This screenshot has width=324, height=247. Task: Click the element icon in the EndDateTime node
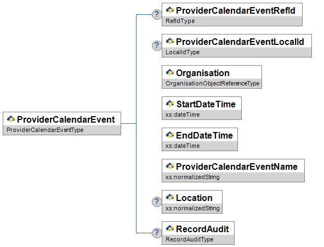[170, 135]
